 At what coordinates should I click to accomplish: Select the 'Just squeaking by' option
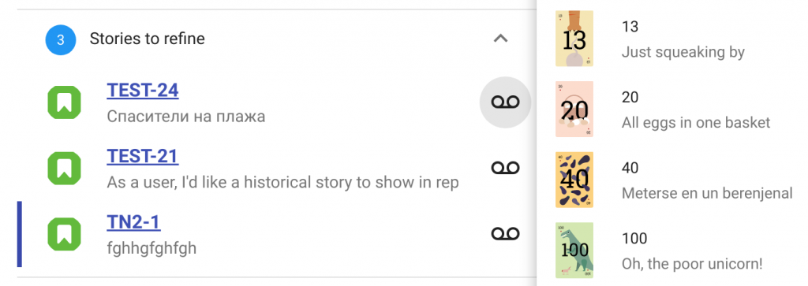683,52
